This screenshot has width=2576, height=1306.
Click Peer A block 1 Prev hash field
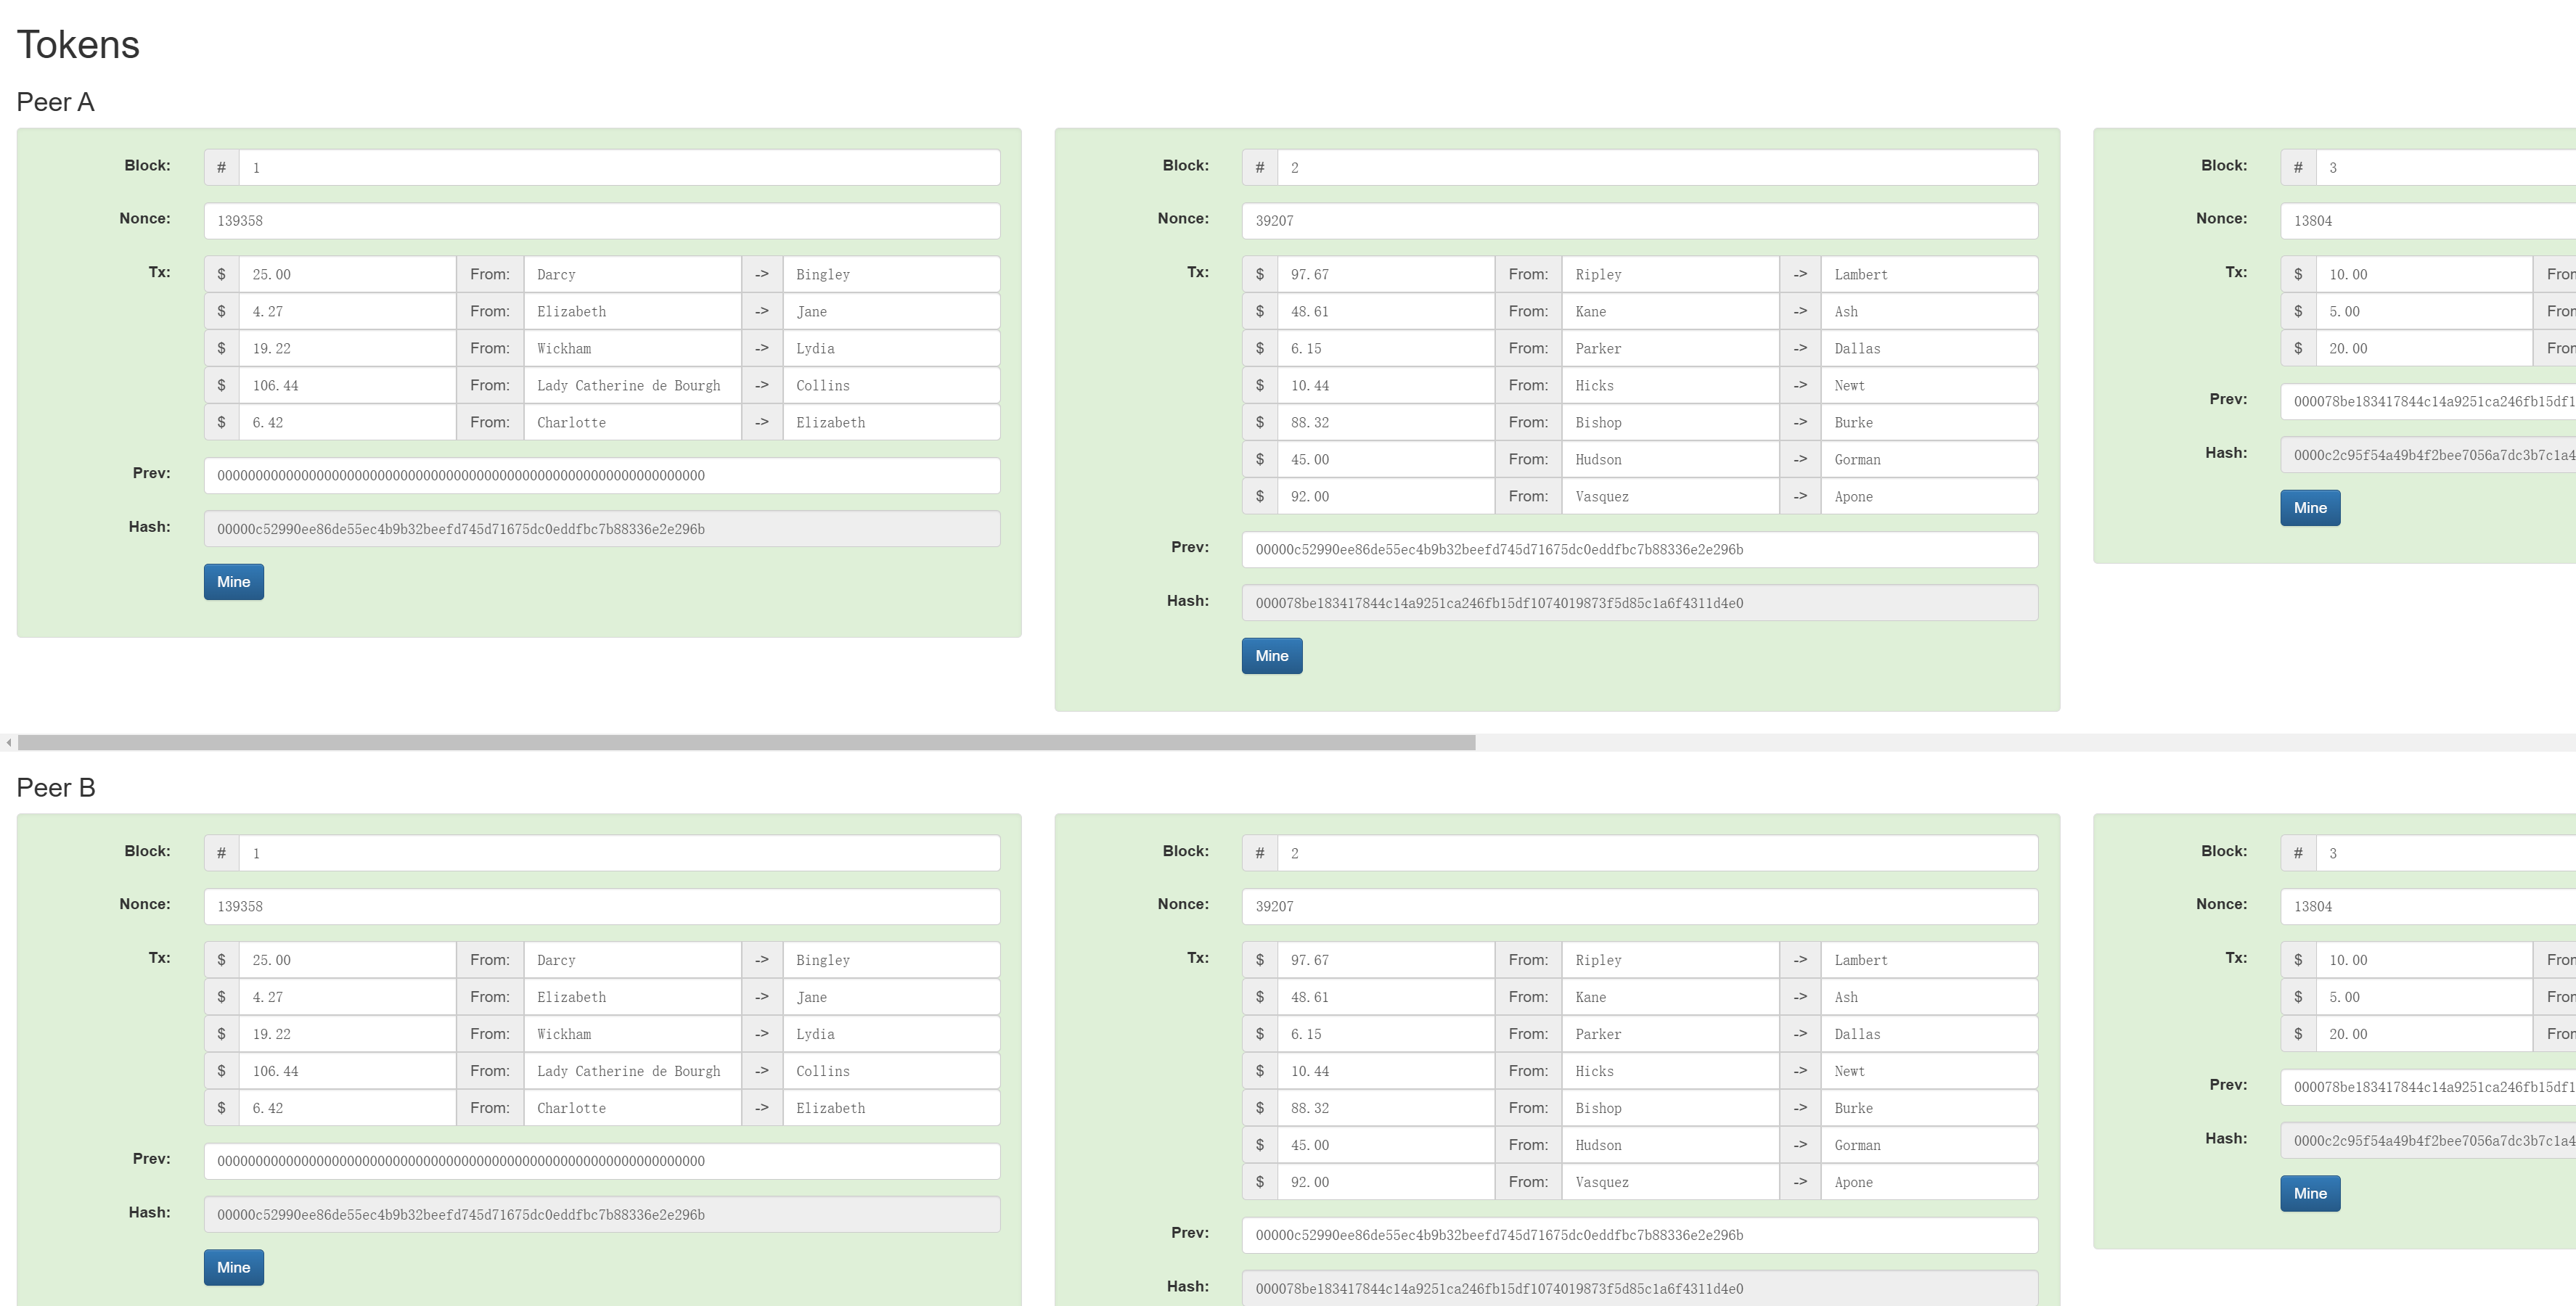[x=601, y=476]
